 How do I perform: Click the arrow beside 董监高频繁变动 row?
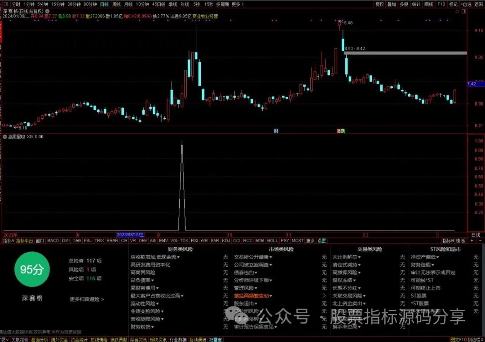tap(324, 295)
